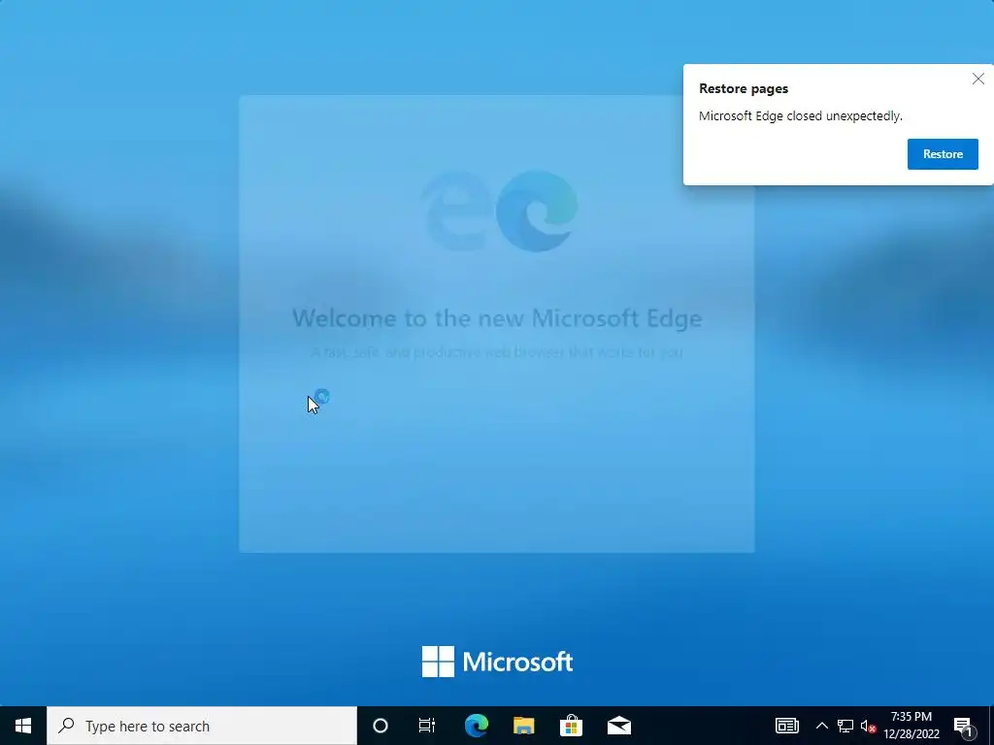This screenshot has height=745, width=994.
Task: Click 'Microsoft Edge closed unexpectedly.' message
Action: [x=800, y=116]
